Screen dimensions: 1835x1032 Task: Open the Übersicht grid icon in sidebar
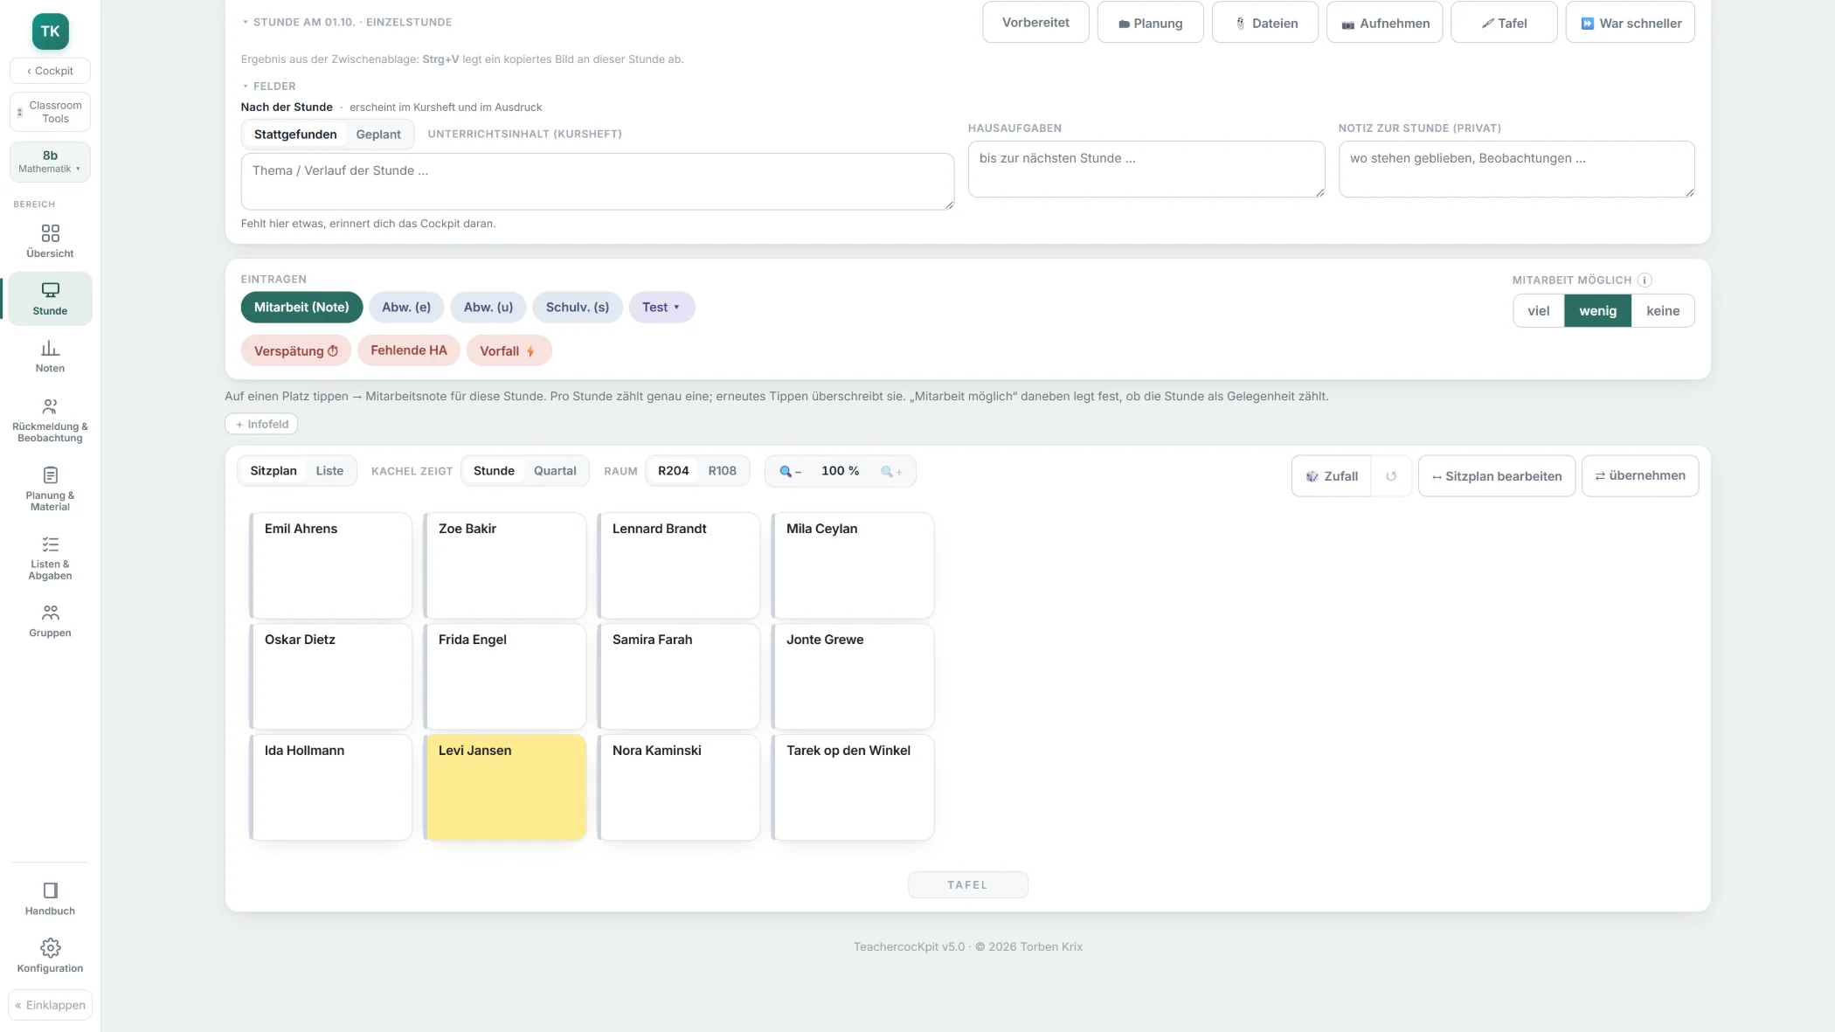(x=50, y=233)
